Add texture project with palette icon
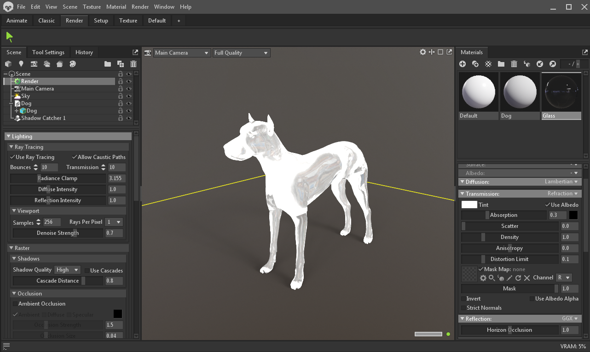This screenshot has width=590, height=352. click(72, 64)
